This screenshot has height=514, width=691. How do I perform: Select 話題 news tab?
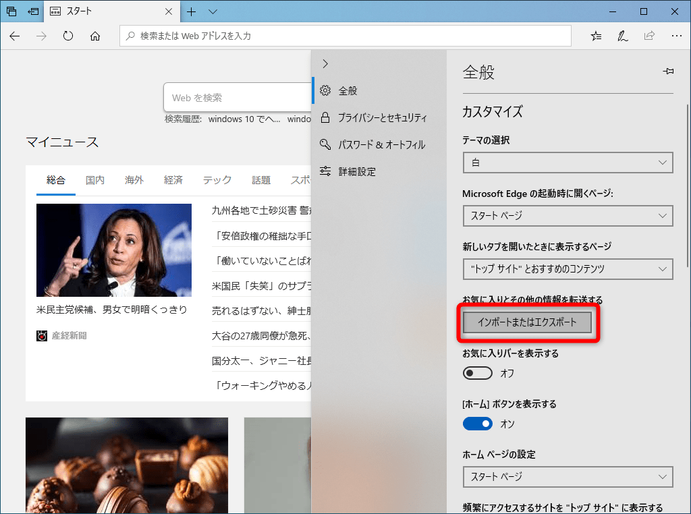point(261,180)
